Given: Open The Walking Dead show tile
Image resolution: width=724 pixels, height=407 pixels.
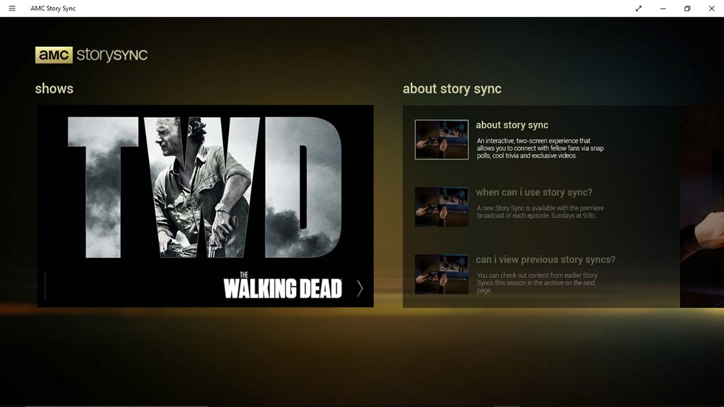Looking at the screenshot, I should (x=205, y=206).
